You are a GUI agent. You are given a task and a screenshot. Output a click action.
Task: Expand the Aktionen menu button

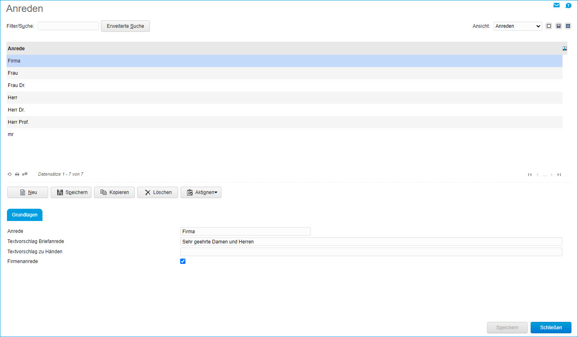coord(201,192)
